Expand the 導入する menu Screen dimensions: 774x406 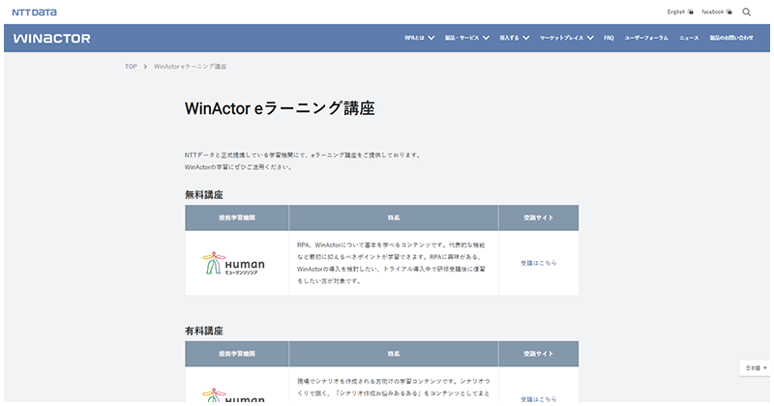point(514,38)
